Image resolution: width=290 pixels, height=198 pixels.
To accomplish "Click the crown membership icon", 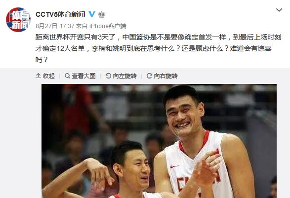I will click(x=102, y=14).
